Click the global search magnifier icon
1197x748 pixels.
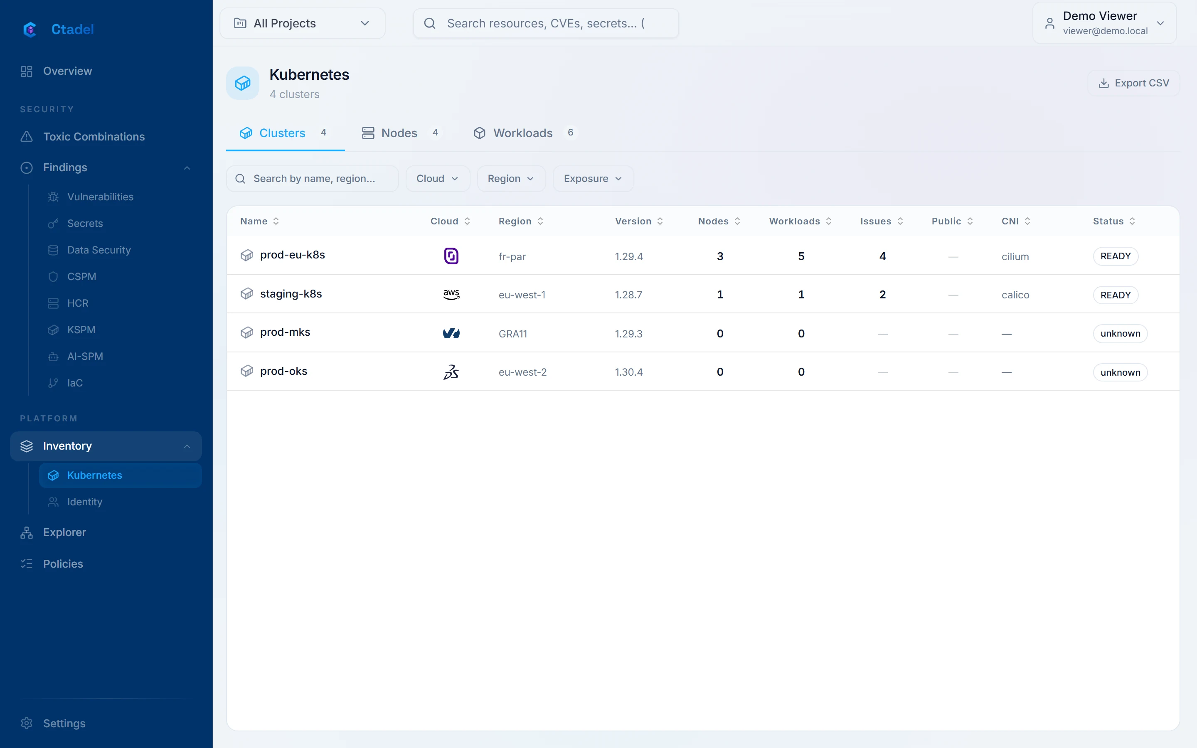[x=430, y=23]
